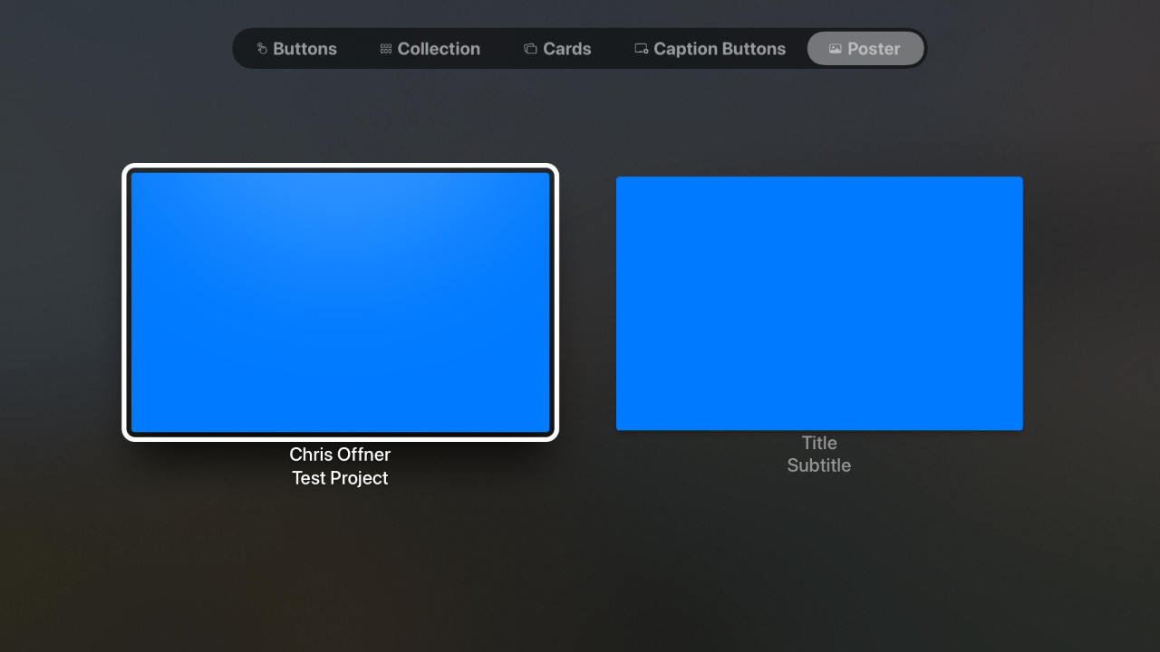This screenshot has width=1160, height=652.
Task: Click the Chris Offner poster title
Action: pyautogui.click(x=340, y=455)
